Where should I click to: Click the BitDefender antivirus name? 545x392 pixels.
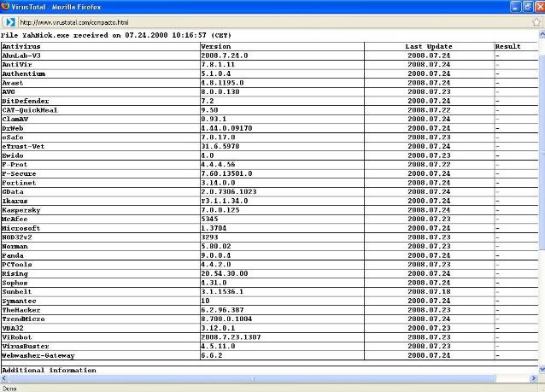click(26, 101)
